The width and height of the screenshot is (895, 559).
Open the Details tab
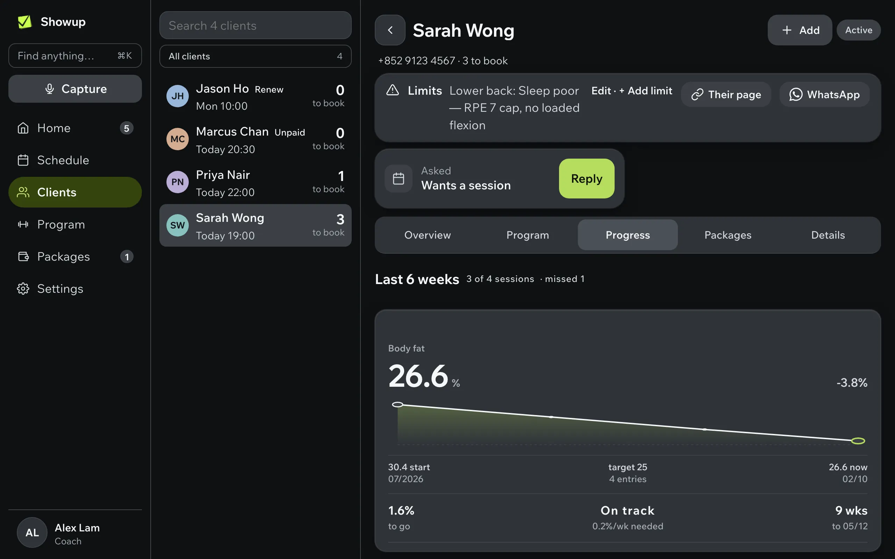click(828, 235)
